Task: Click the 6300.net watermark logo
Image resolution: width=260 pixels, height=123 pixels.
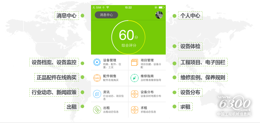Action: point(235,104)
